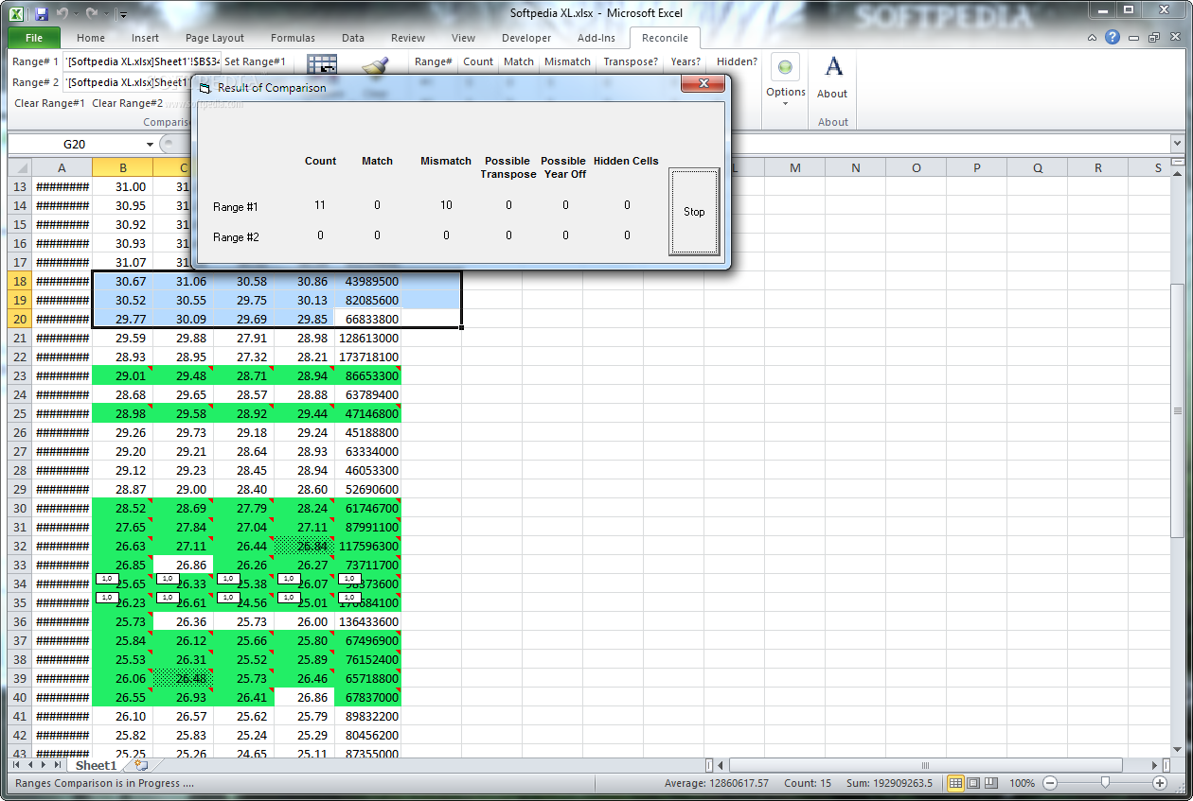Viewport: 1193px width, 801px height.
Task: Click the compare ranges table icon
Action: coord(322,64)
